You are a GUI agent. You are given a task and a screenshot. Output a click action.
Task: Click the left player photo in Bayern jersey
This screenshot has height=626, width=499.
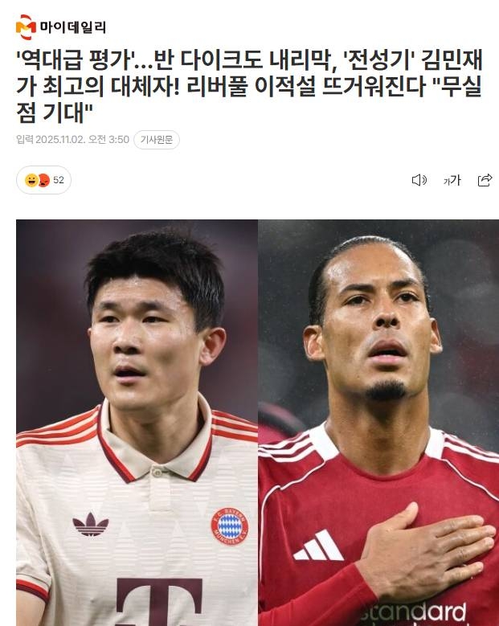pyautogui.click(x=137, y=423)
